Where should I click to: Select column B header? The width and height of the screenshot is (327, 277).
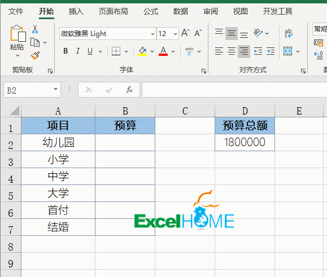pos(125,111)
